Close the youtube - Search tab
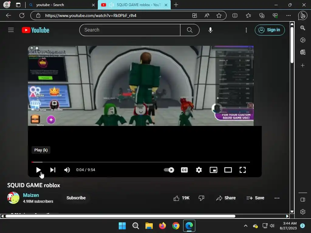 pyautogui.click(x=93, y=5)
